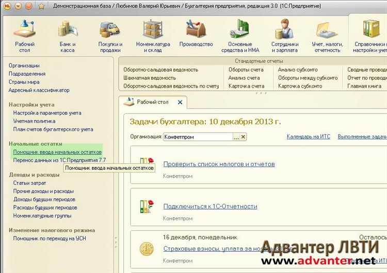Click the favorites star icon in title bar

click(41, 6)
